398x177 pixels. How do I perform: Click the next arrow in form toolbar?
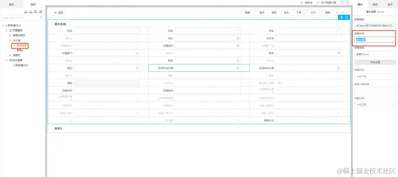coord(343,13)
